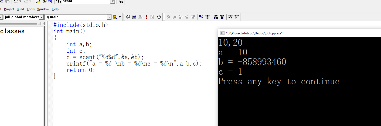Close the workspace pane with X button
The width and height of the screenshot is (381, 126).
pos(43,24)
